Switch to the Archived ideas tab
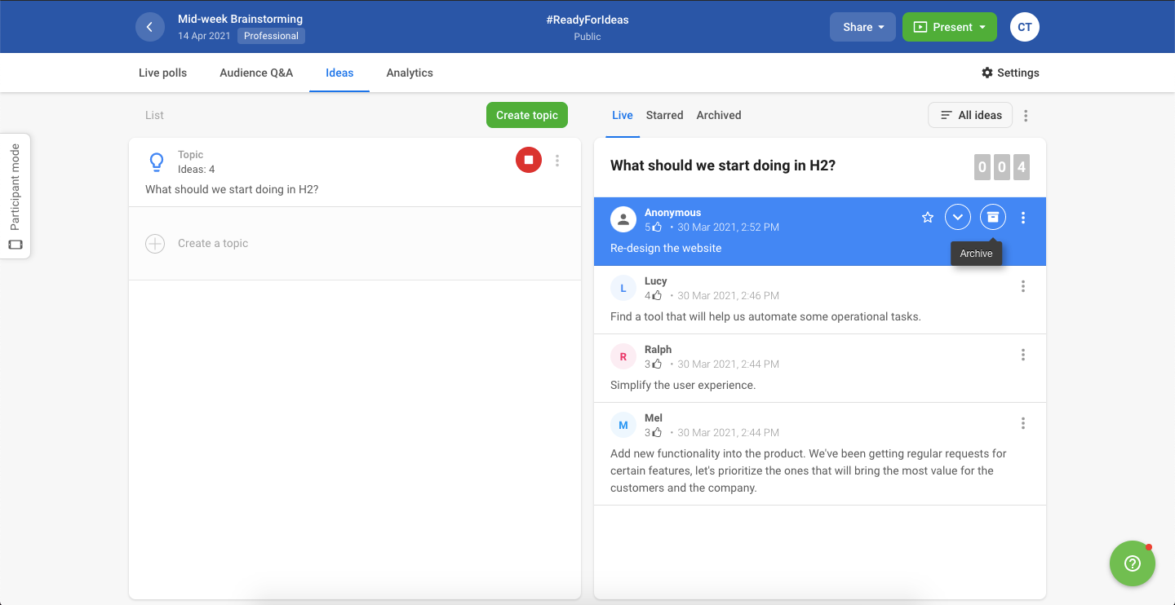This screenshot has height=605, width=1175. point(719,115)
